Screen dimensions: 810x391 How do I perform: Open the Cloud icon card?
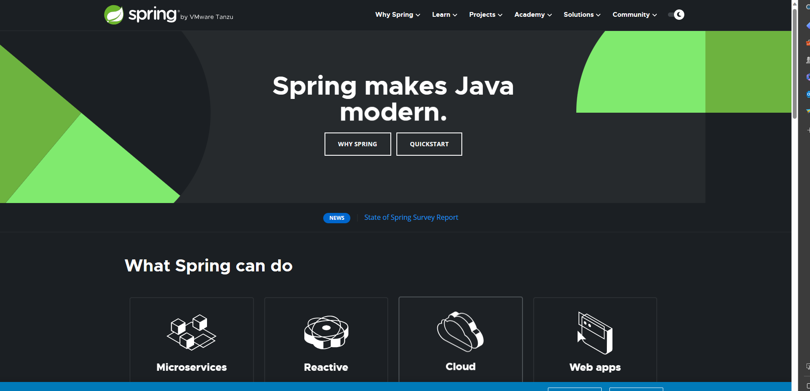(x=461, y=332)
